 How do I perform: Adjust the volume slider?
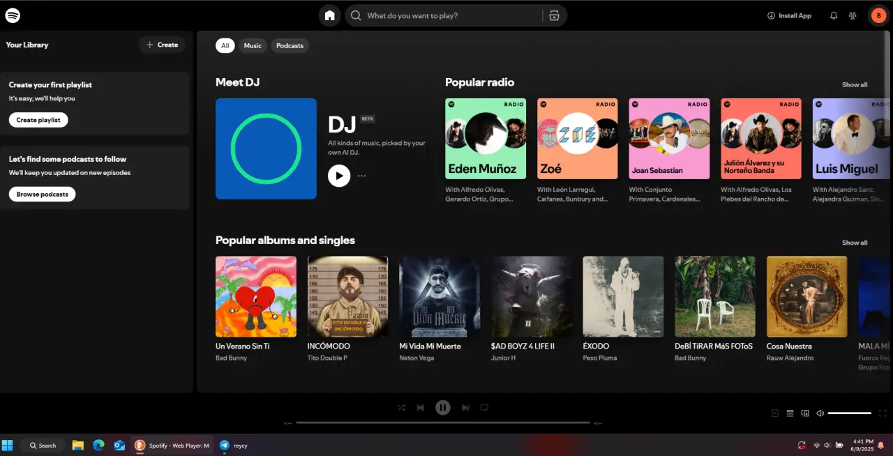[x=849, y=413]
